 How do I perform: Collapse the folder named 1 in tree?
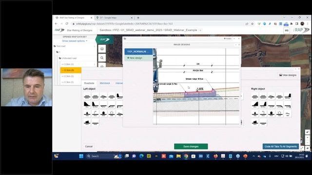click(x=58, y=52)
